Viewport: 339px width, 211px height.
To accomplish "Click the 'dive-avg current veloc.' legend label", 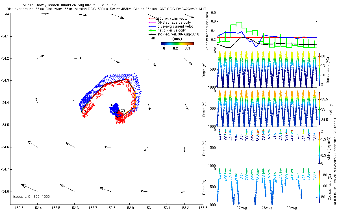I will pos(176,26).
